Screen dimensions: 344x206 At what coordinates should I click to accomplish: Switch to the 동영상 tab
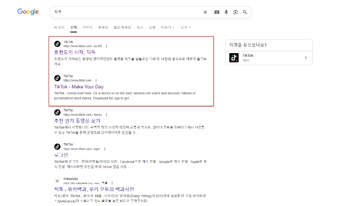(x=103, y=27)
